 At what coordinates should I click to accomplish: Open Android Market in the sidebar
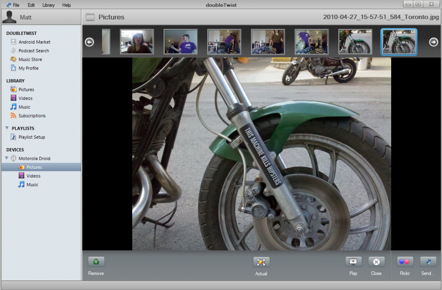point(34,42)
